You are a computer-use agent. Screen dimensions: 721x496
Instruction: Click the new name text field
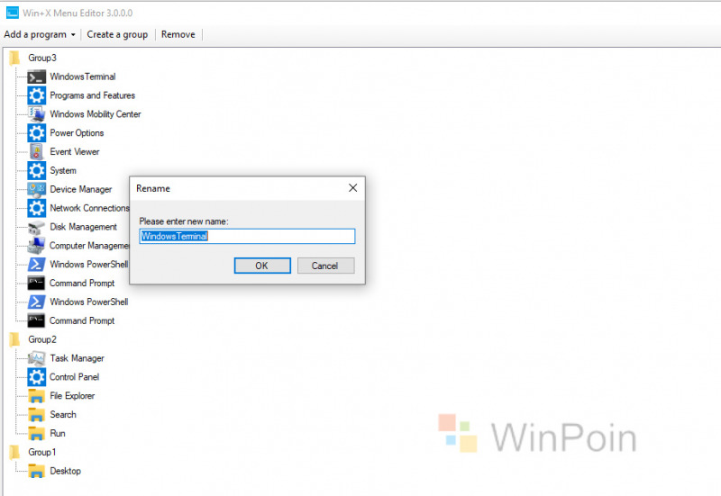247,236
